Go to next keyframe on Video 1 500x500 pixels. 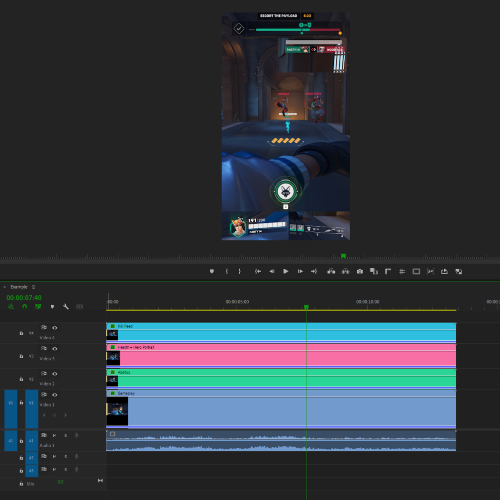tap(66, 415)
